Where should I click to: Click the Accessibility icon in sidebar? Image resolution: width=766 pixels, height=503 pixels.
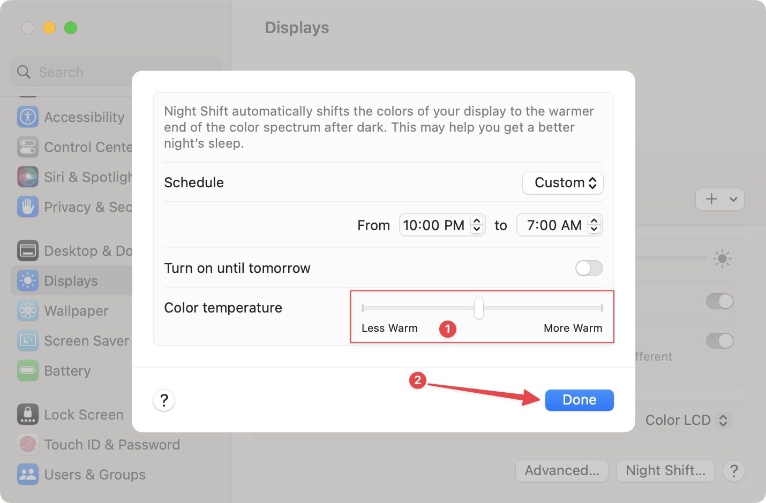pyautogui.click(x=28, y=117)
